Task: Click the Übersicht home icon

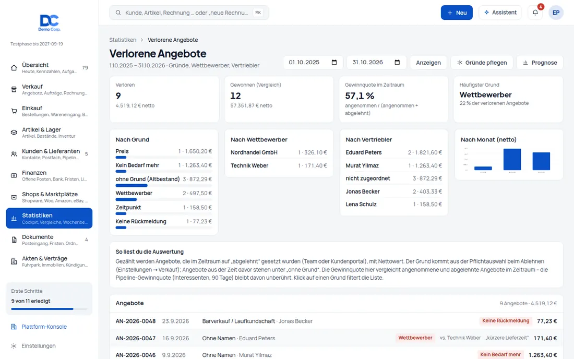Action: click(14, 68)
